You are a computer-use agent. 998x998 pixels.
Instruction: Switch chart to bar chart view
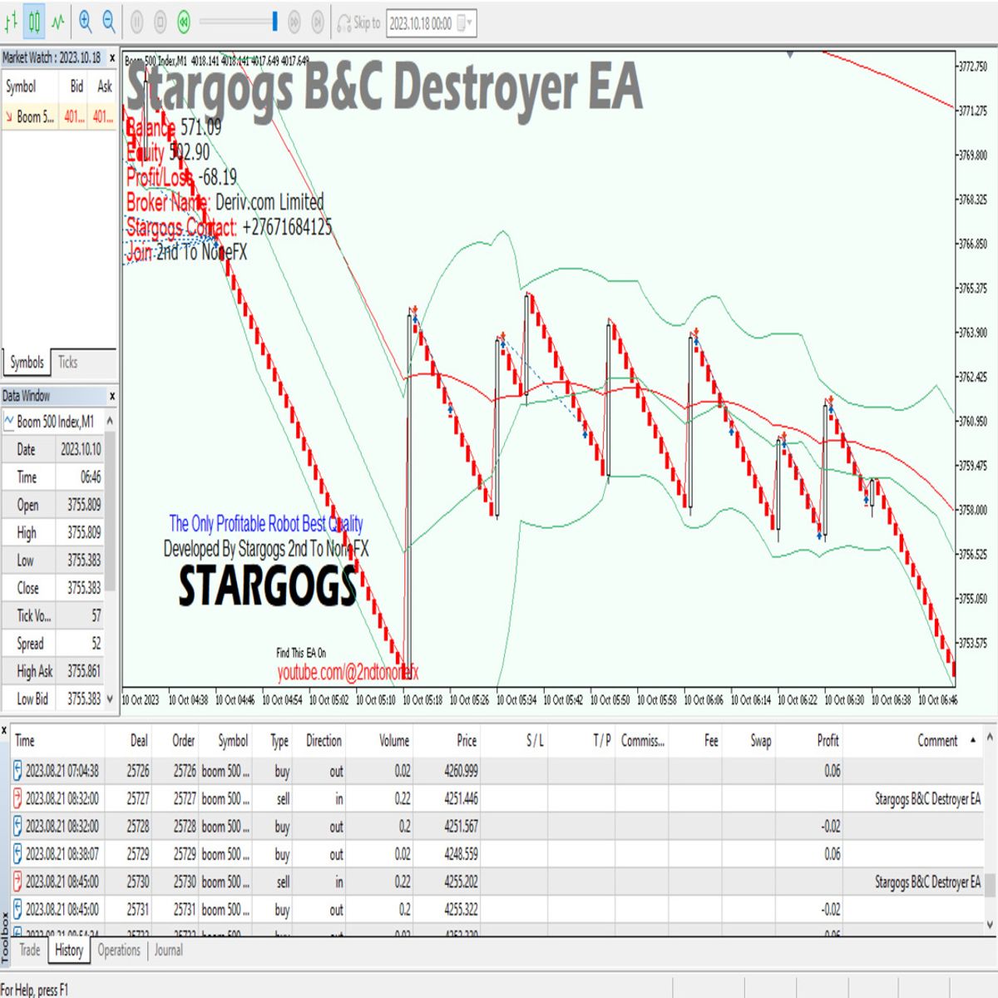[x=12, y=22]
